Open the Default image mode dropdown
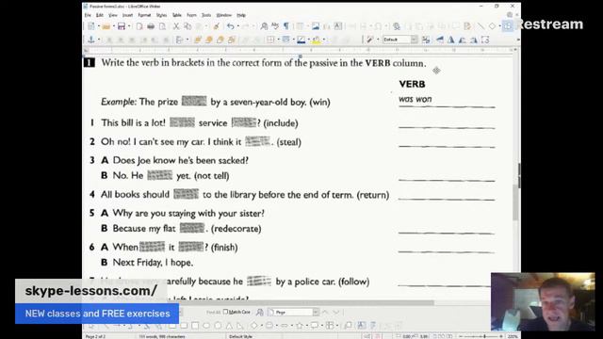The height and width of the screenshot is (339, 603). tap(399, 40)
